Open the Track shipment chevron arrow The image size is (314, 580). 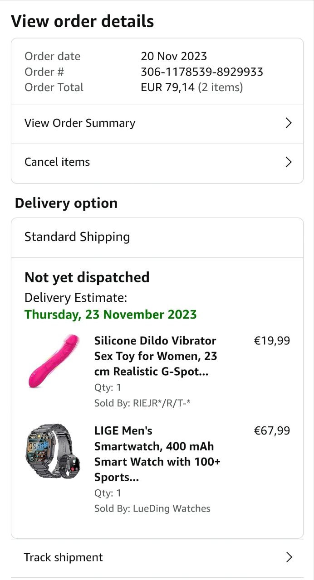click(289, 557)
